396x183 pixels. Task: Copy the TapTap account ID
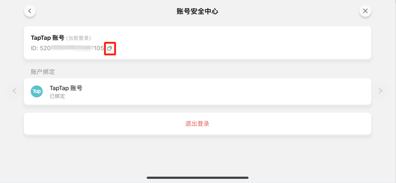pos(110,48)
